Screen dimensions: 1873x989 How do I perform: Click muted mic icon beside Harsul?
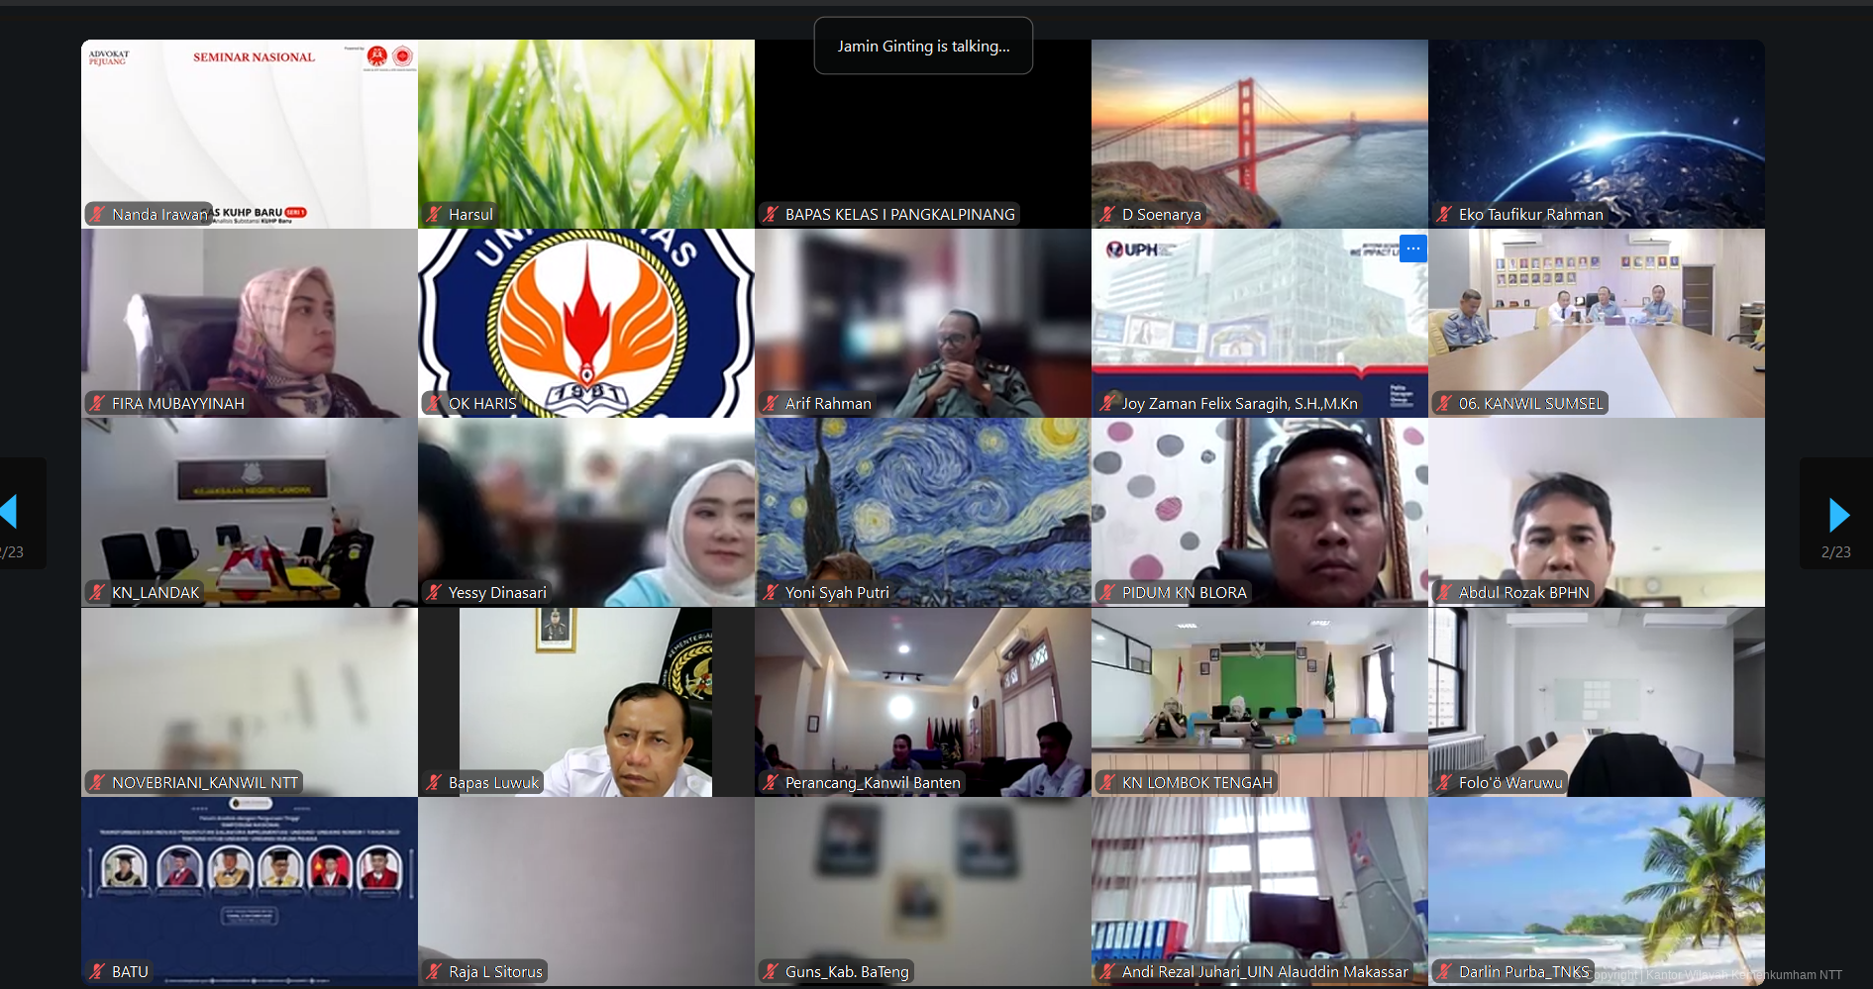[x=434, y=214]
